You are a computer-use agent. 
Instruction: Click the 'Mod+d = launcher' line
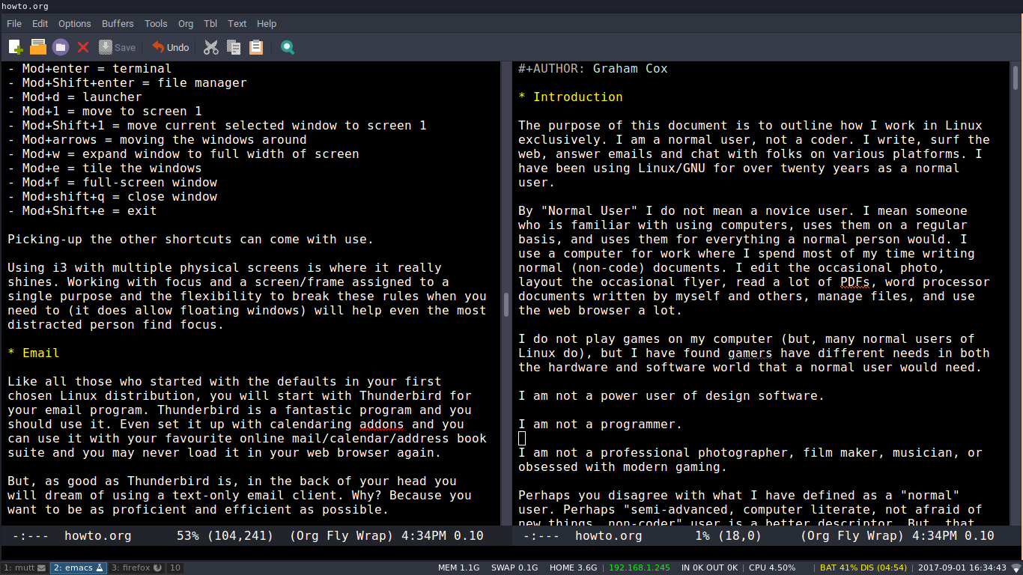point(75,97)
